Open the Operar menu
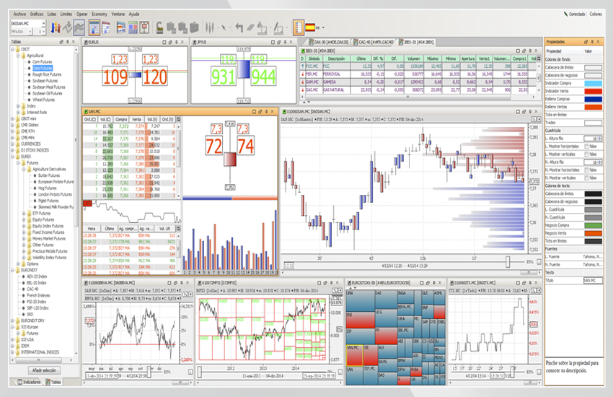Screen dimensions: 613x397 81,14
